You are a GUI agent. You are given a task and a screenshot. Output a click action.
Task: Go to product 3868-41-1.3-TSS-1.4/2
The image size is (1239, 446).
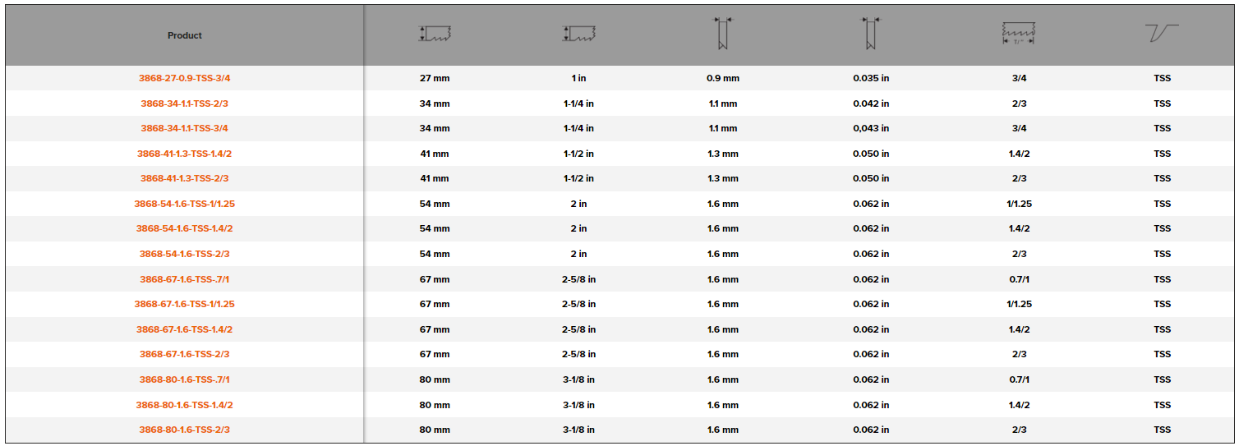click(185, 154)
